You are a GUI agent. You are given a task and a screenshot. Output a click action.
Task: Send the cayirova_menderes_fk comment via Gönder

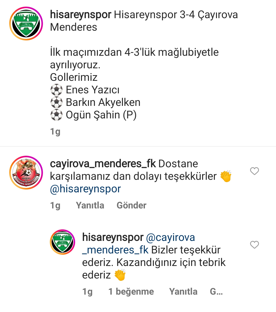tap(131, 205)
